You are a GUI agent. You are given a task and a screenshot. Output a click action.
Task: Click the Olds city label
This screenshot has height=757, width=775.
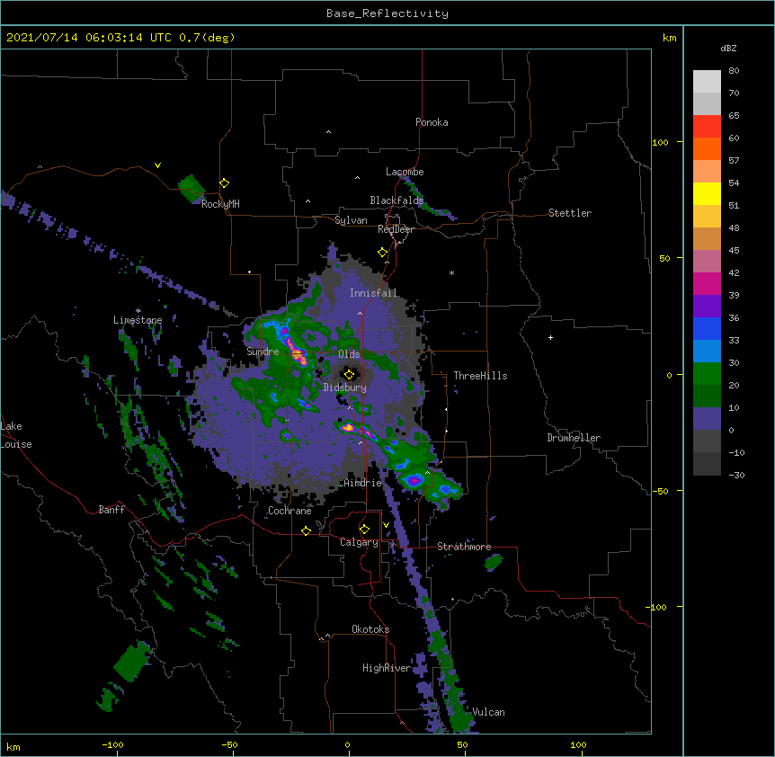pyautogui.click(x=349, y=354)
